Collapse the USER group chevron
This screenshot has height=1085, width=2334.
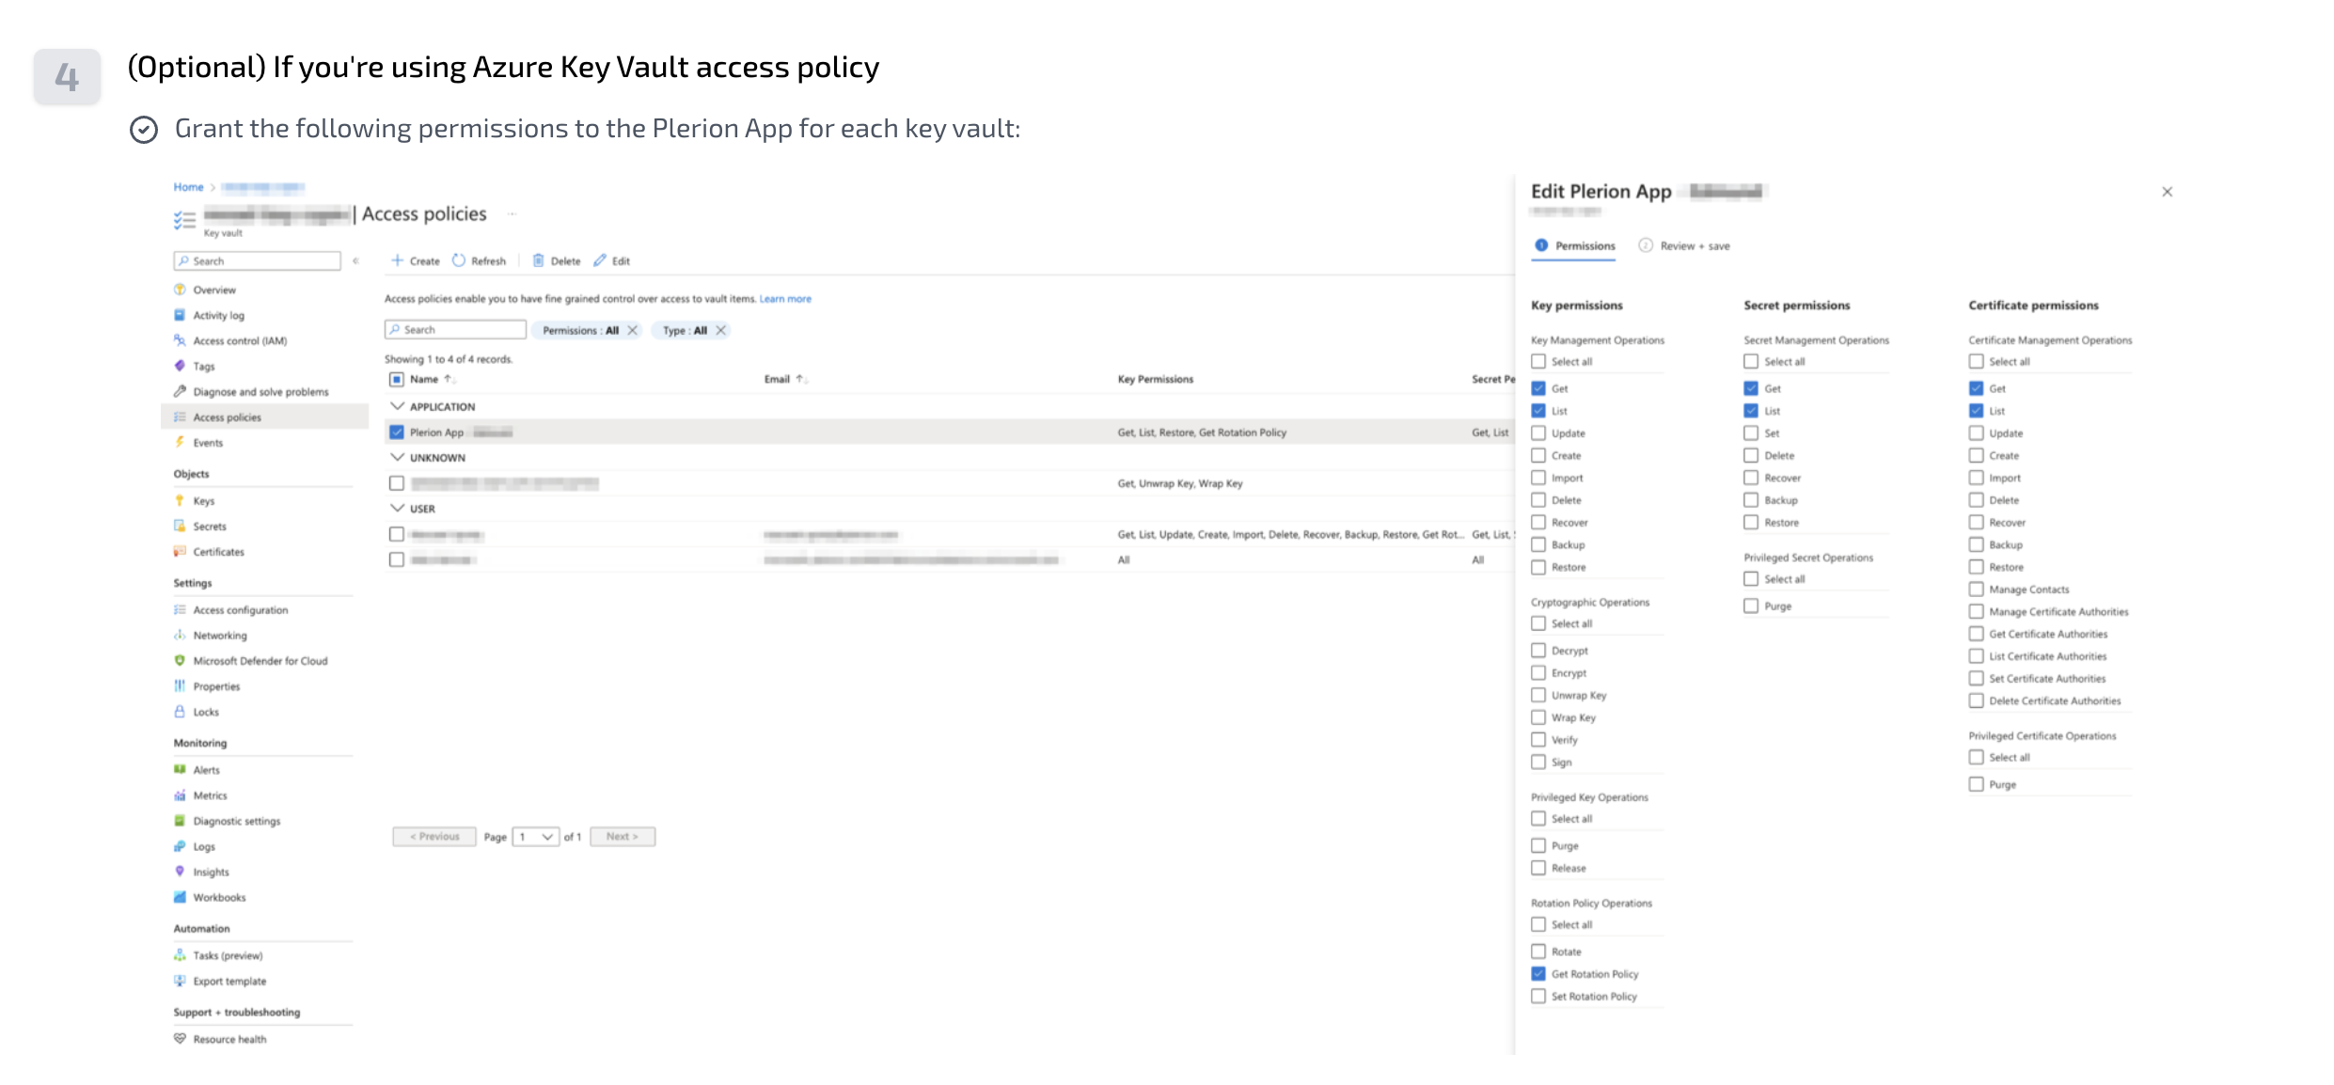point(398,508)
